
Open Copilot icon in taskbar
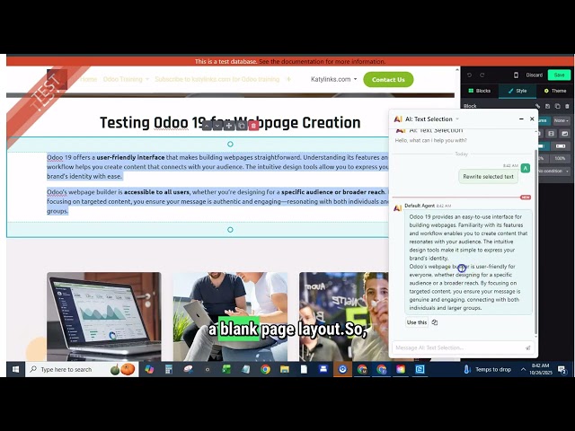coord(149,369)
